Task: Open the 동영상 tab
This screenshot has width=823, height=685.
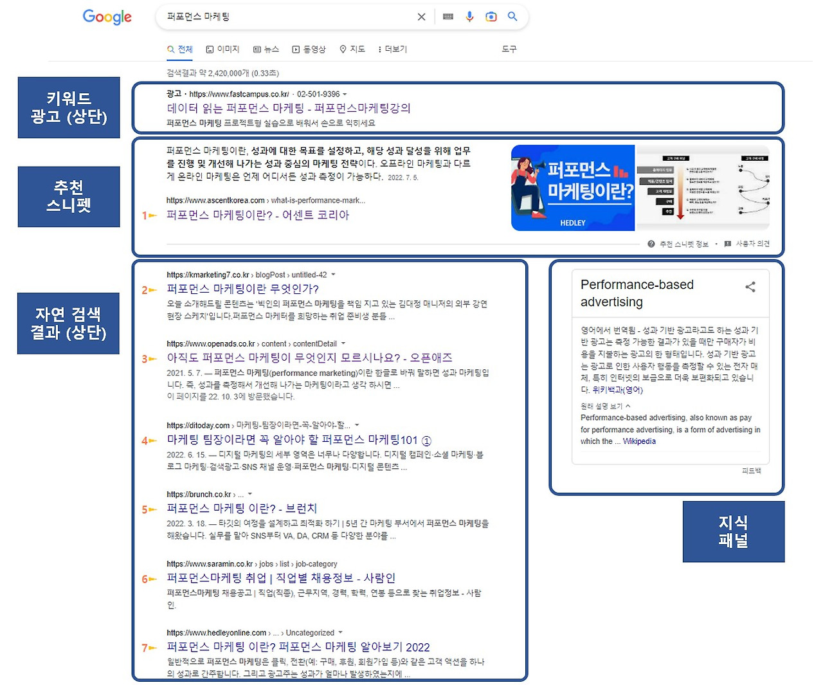Action: 309,50
